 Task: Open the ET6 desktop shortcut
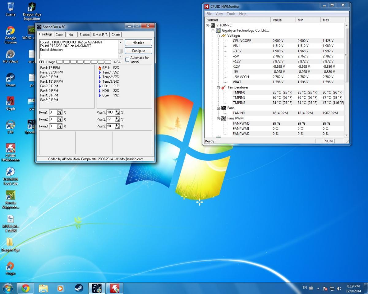pos(10,127)
